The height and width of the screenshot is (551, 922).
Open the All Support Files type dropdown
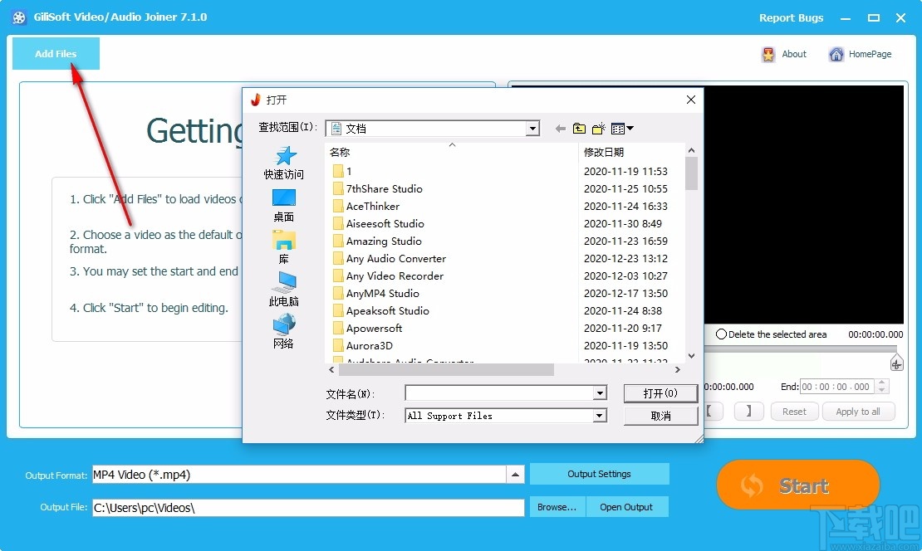(601, 416)
